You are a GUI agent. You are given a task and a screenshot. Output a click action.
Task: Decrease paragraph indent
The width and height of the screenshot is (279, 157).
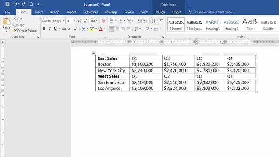(139, 21)
